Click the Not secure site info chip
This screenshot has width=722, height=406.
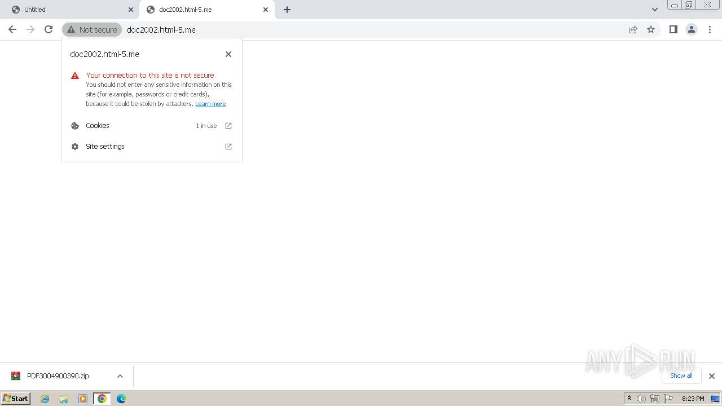point(92,29)
